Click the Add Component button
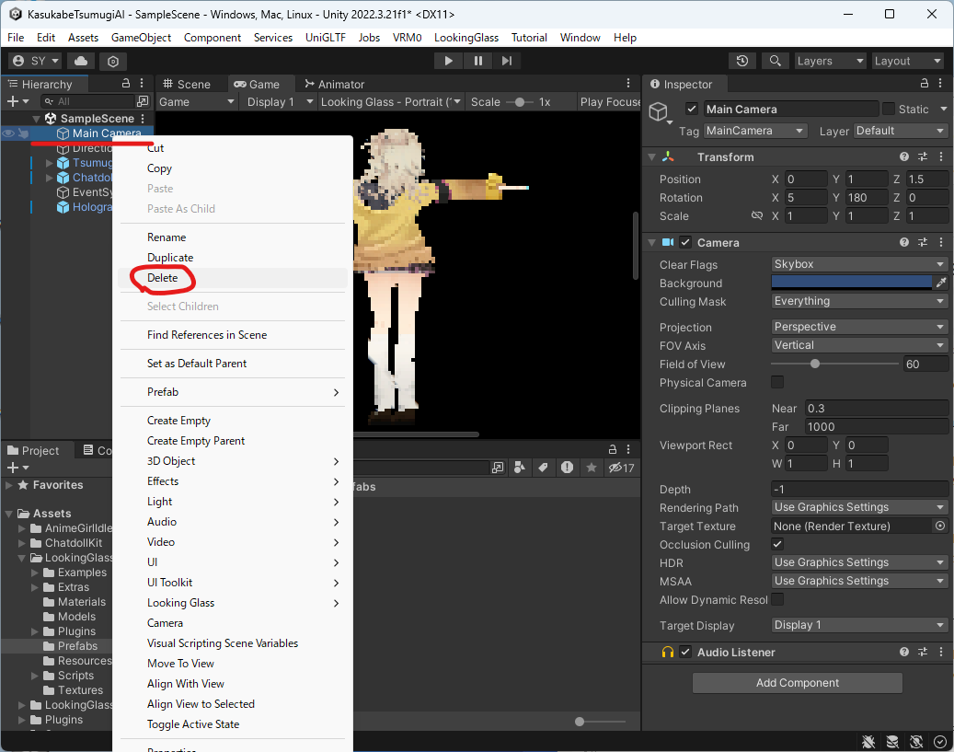Screen dimensions: 954x752 [797, 683]
